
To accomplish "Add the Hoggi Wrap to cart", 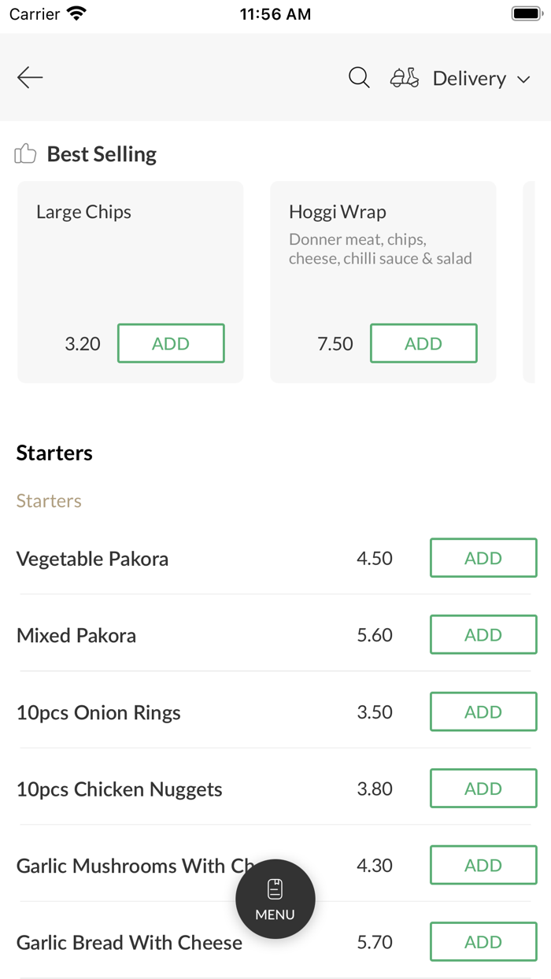I will click(423, 343).
